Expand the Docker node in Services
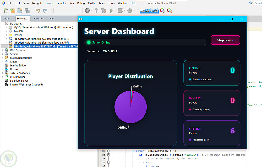 click(3, 69)
